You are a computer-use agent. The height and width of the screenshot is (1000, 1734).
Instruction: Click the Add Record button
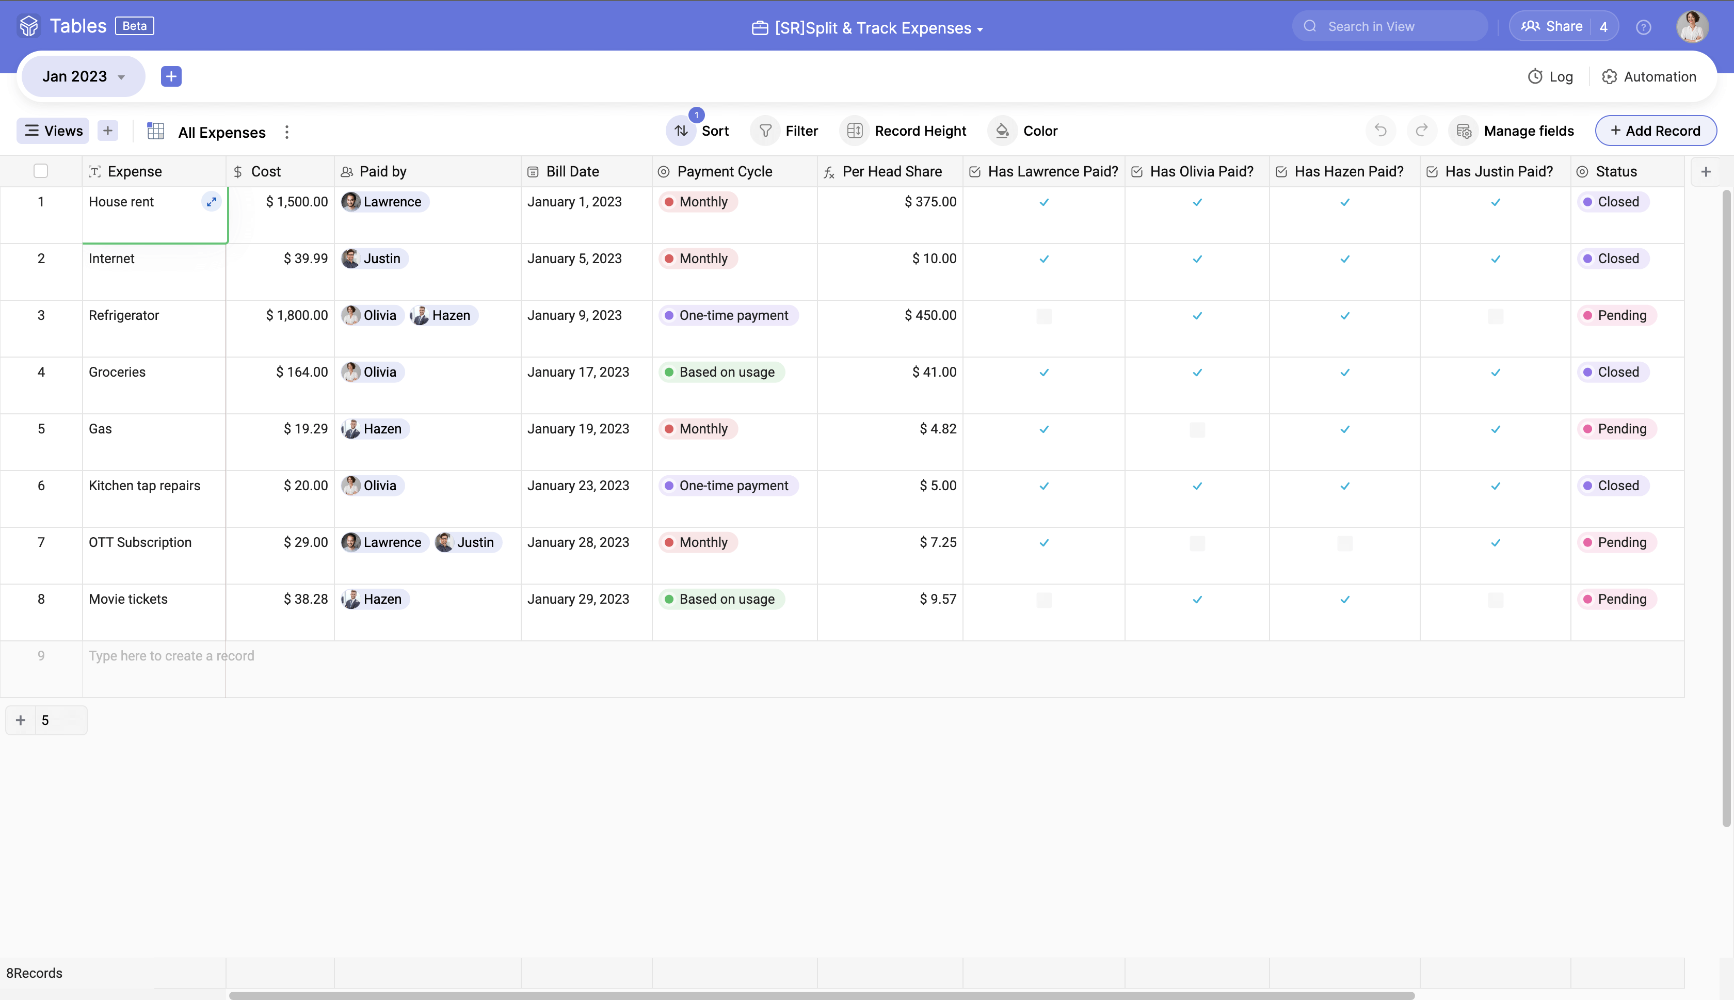pyautogui.click(x=1656, y=131)
